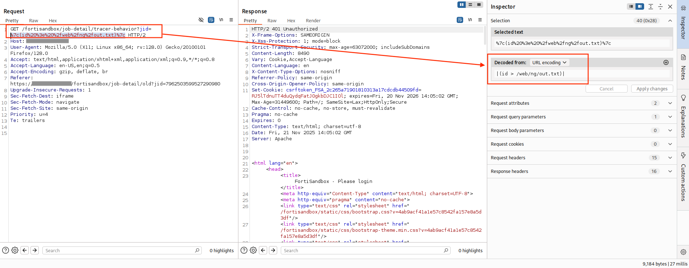The height and width of the screenshot is (268, 689).
Task: Select Request Raw tab
Action: coord(33,21)
